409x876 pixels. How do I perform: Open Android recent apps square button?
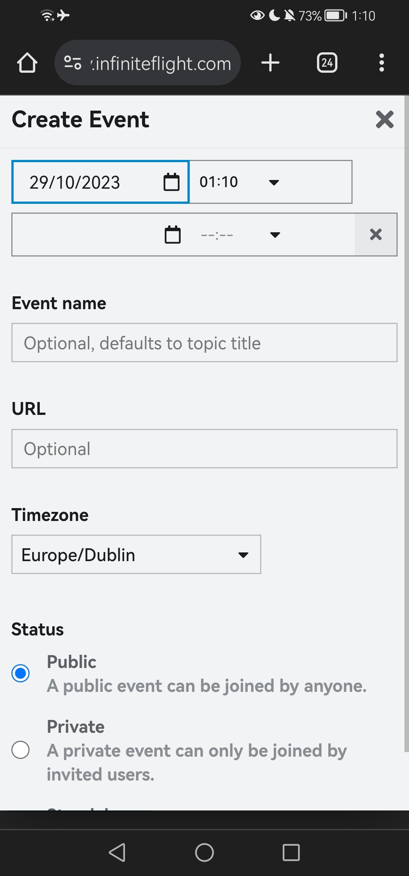pos(291,853)
